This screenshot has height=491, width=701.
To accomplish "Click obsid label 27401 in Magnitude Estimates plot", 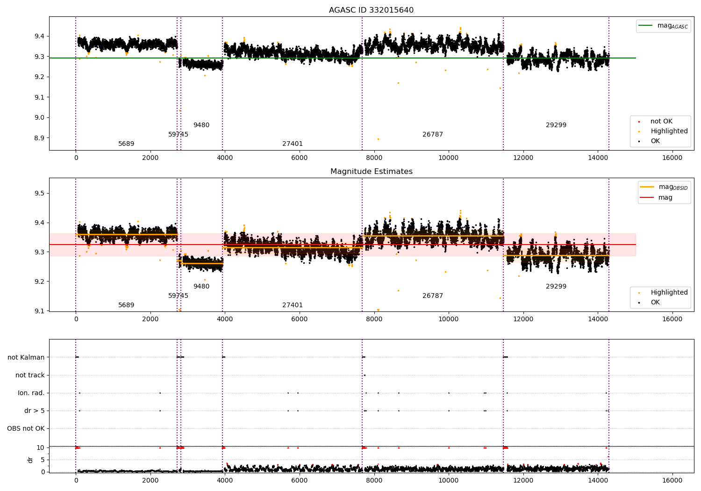I will pyautogui.click(x=293, y=305).
